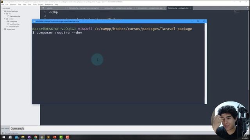250x140 pixels.
Task: Open the Find menu
Action: click(x=20, y=5)
